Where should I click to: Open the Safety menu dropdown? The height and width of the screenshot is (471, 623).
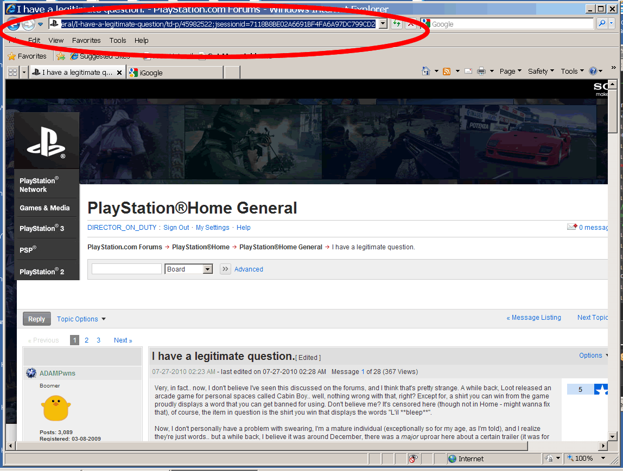tap(541, 72)
